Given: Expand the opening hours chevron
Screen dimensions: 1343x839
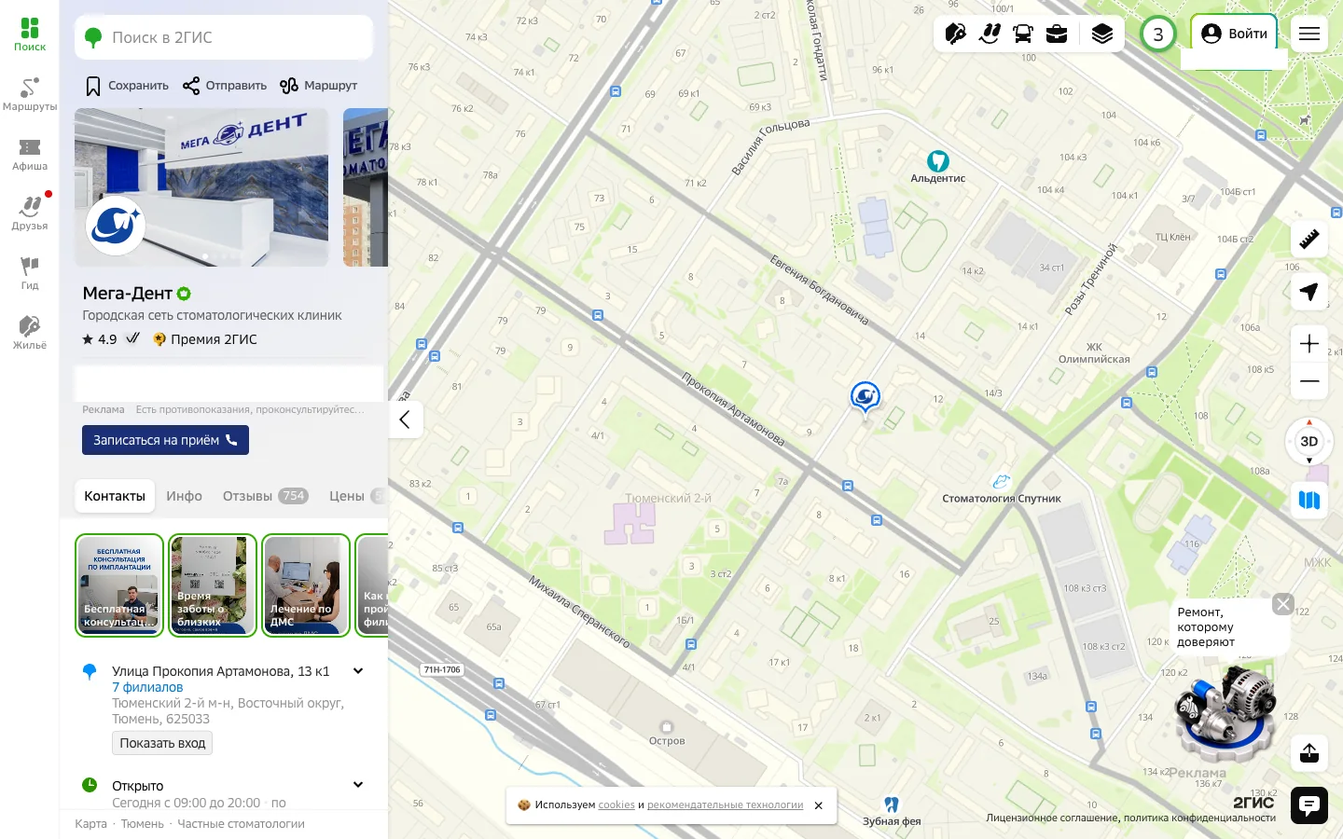Looking at the screenshot, I should 358,785.
